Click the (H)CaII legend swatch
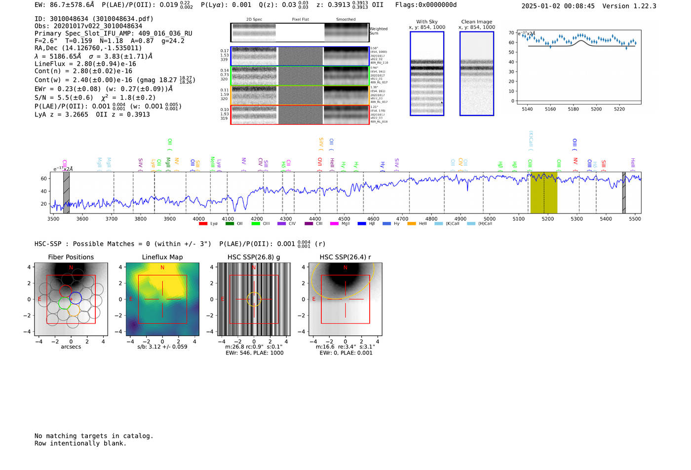This screenshot has height=470, width=691. pos(471,224)
